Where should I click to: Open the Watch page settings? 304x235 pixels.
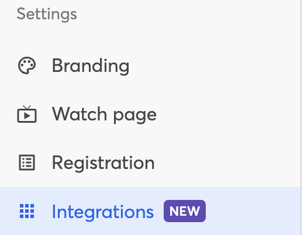click(150, 114)
